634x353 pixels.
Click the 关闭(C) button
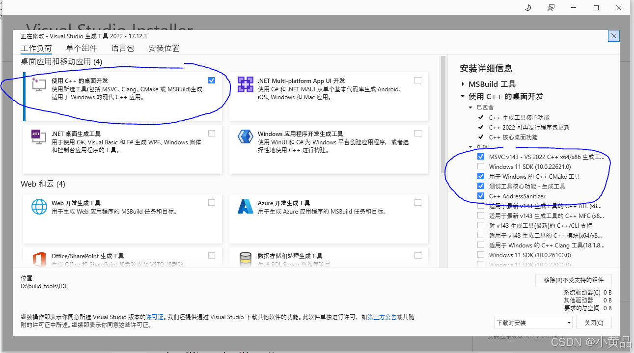(594, 323)
